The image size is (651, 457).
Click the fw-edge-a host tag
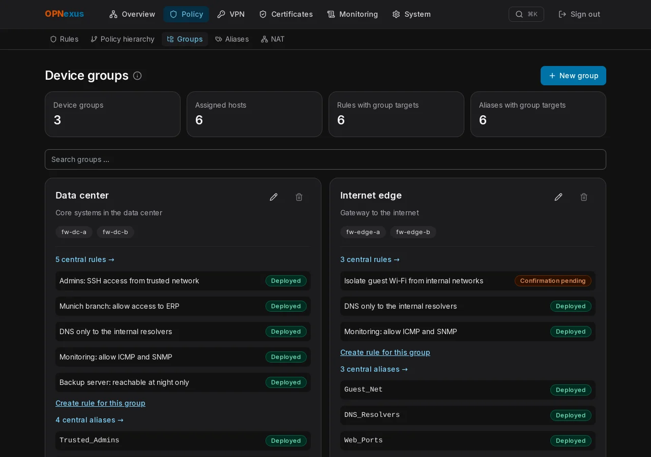pyautogui.click(x=363, y=232)
